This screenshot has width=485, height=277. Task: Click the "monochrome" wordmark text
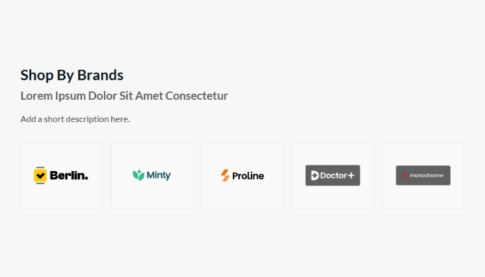point(429,176)
